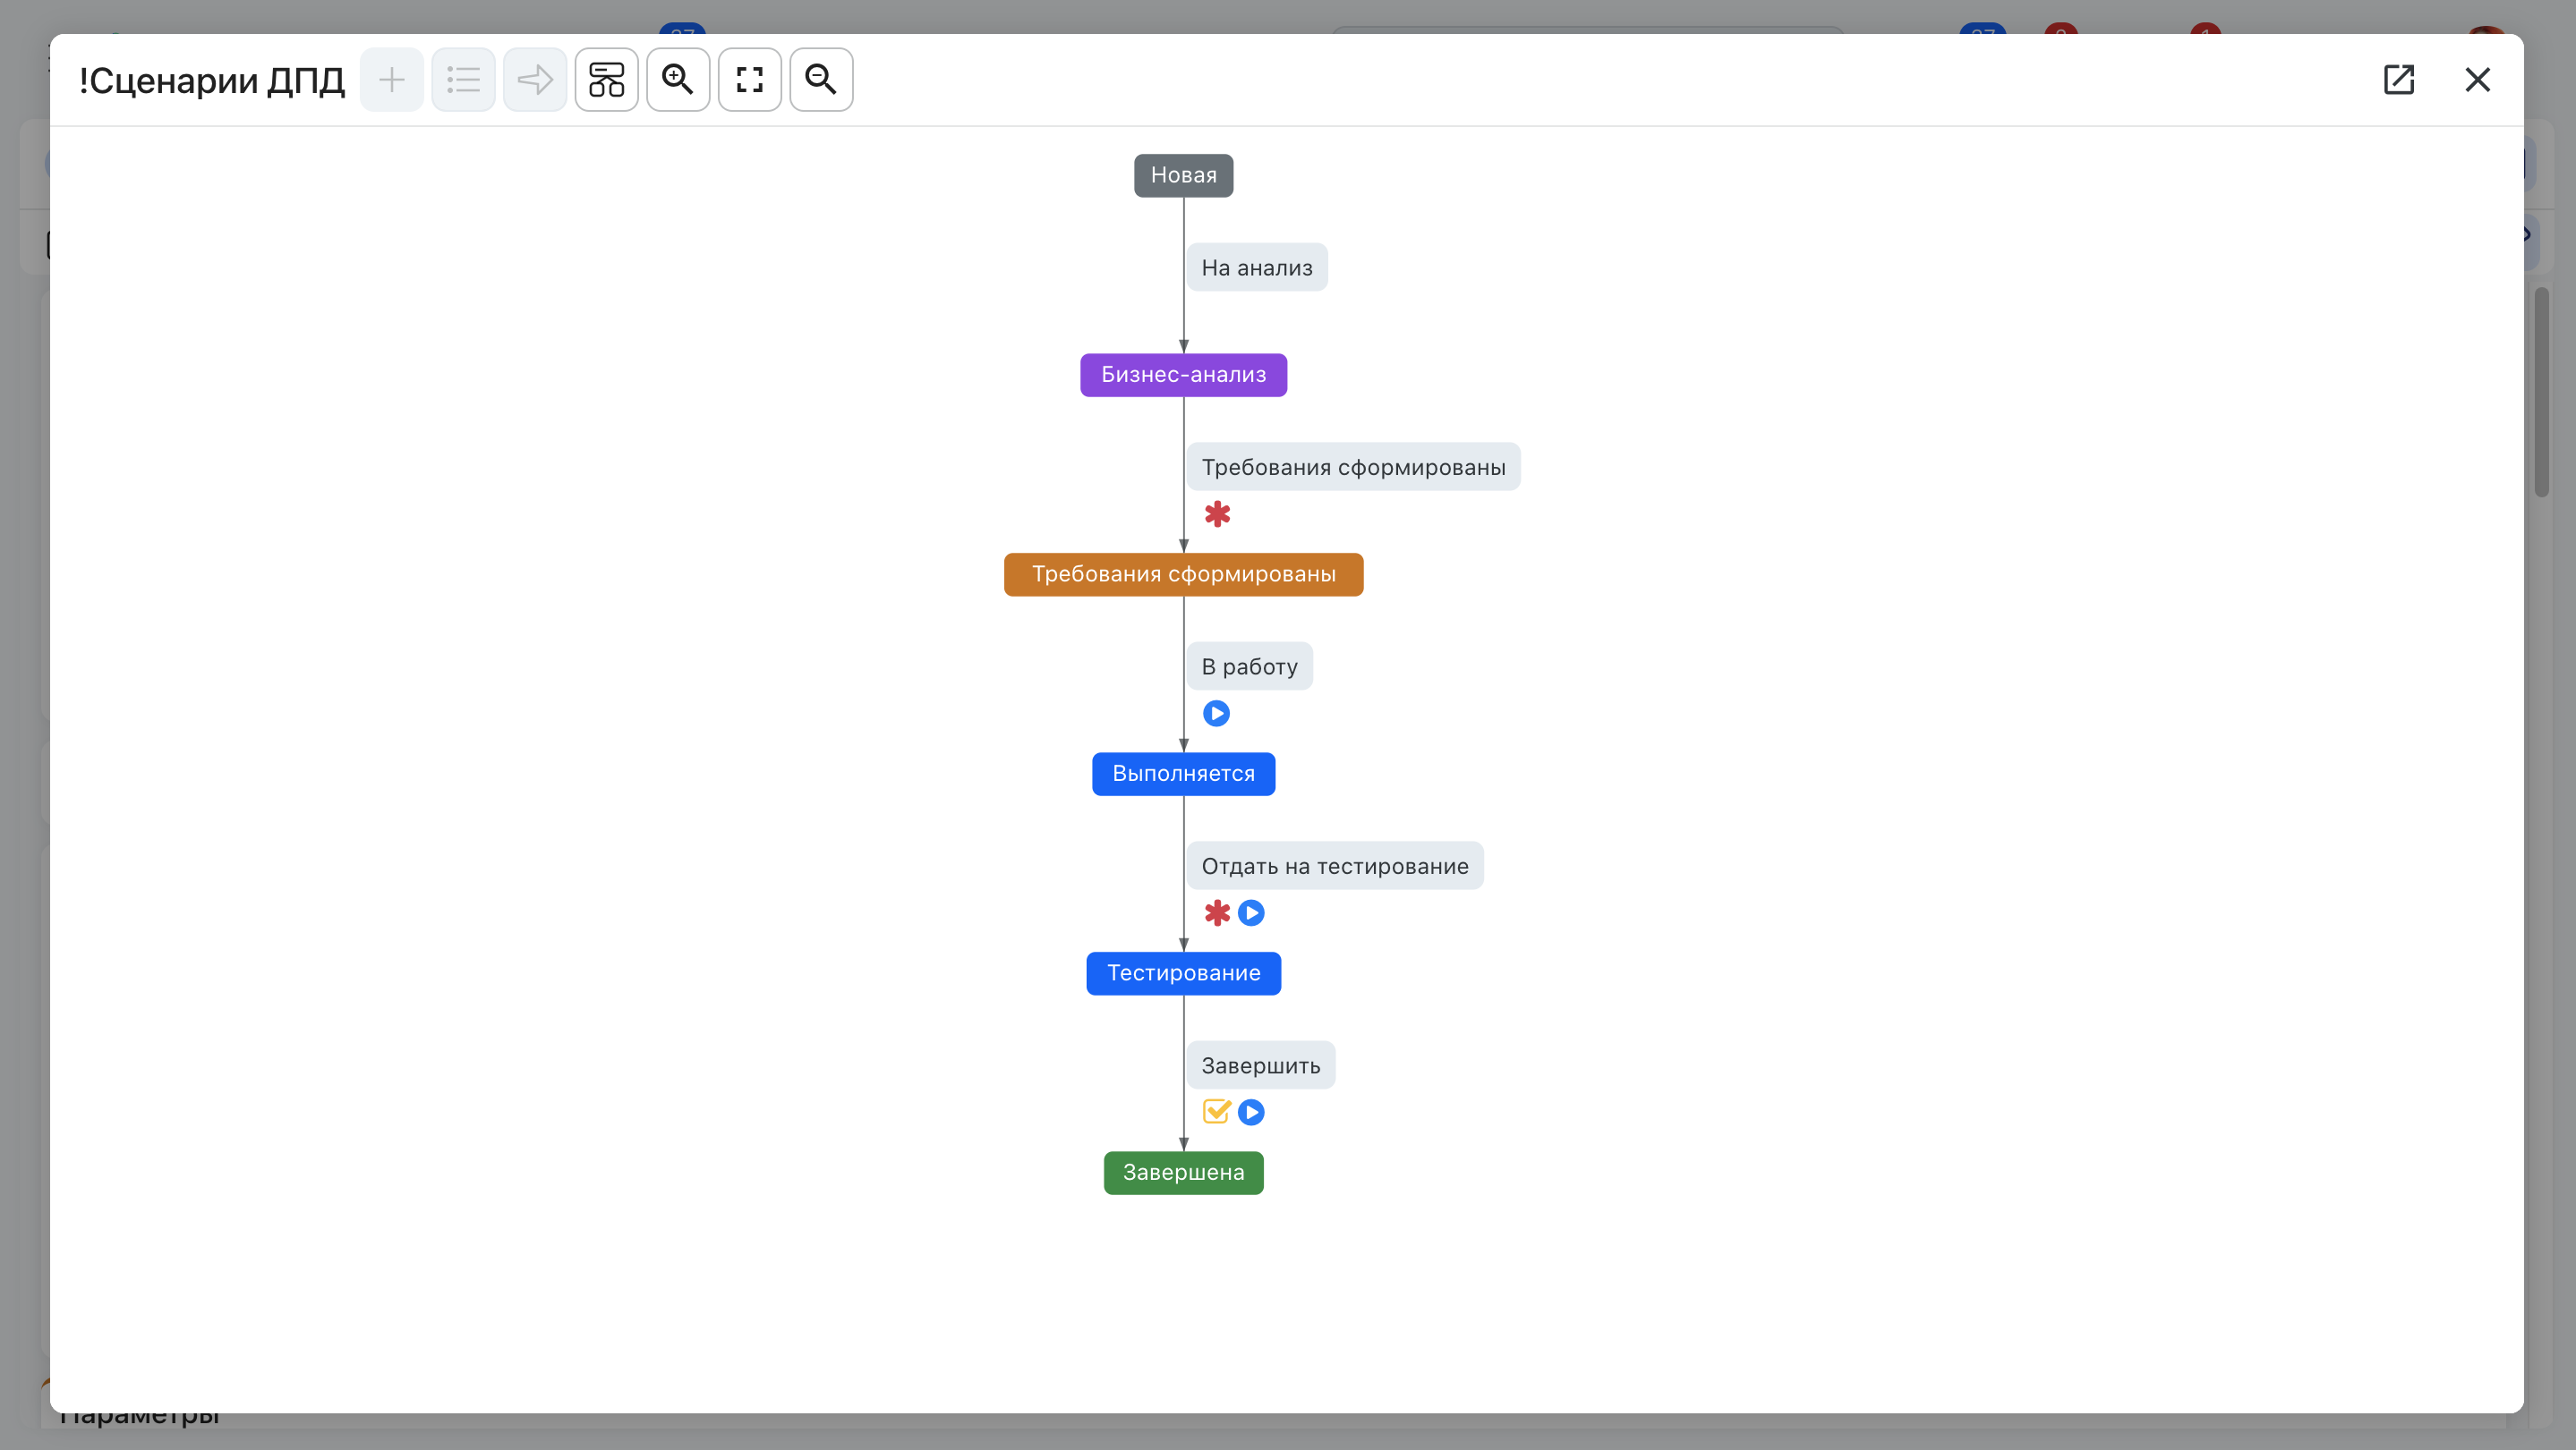The image size is (2576, 1450).
Task: Click the gray Требования сформированы transition label
Action: click(1354, 467)
